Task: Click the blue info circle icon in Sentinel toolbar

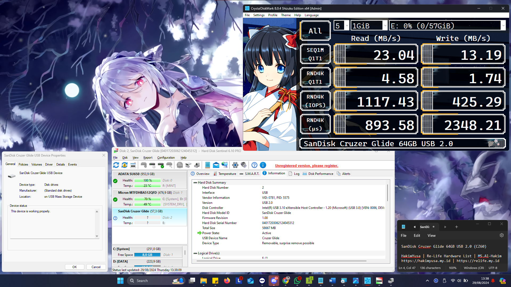Action: click(263, 165)
